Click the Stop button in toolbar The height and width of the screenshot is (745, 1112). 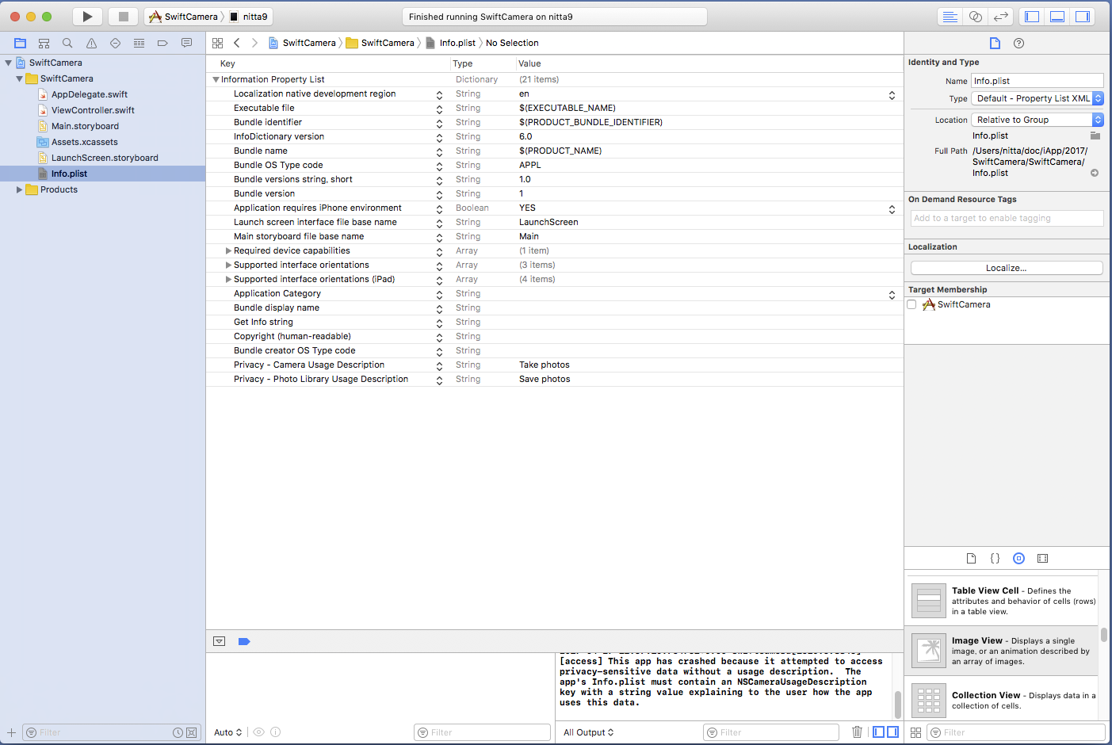coord(123,17)
